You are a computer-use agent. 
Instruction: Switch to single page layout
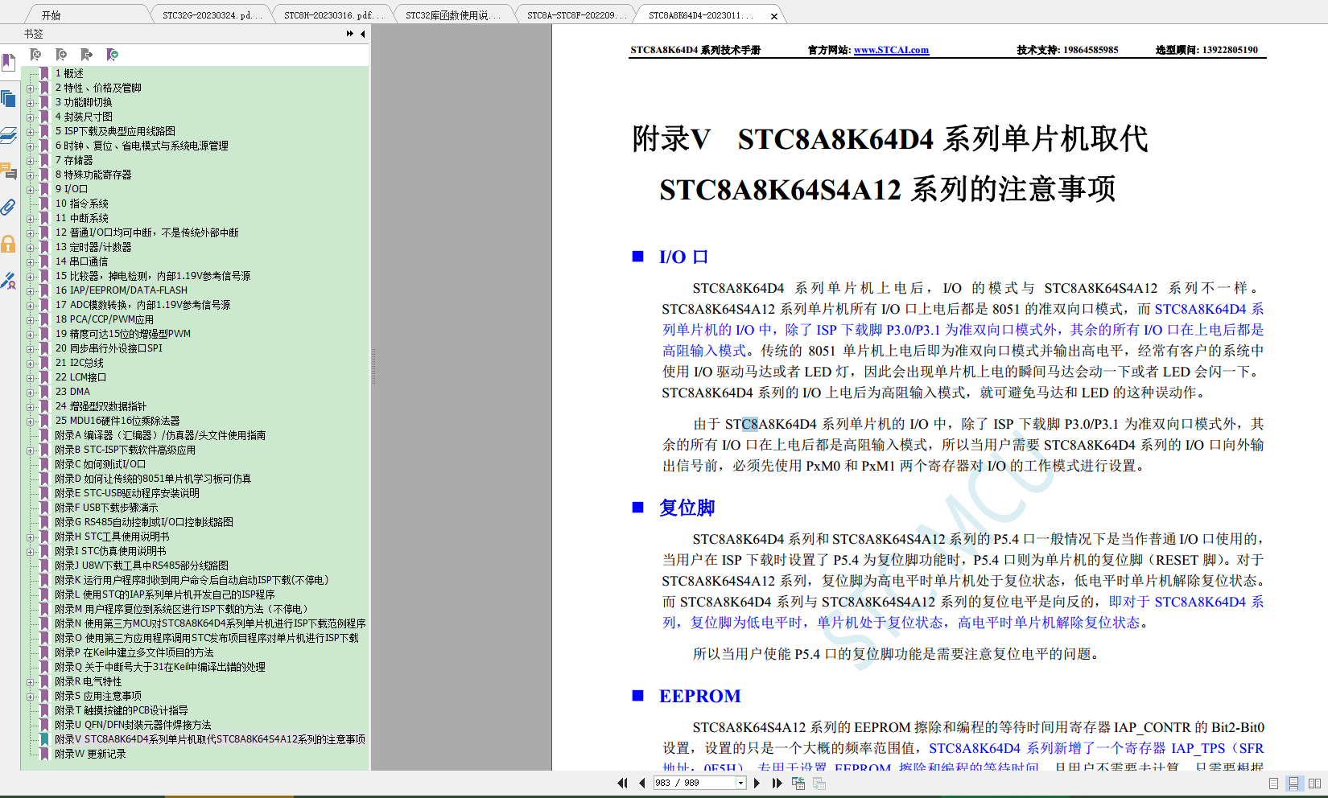[1273, 784]
